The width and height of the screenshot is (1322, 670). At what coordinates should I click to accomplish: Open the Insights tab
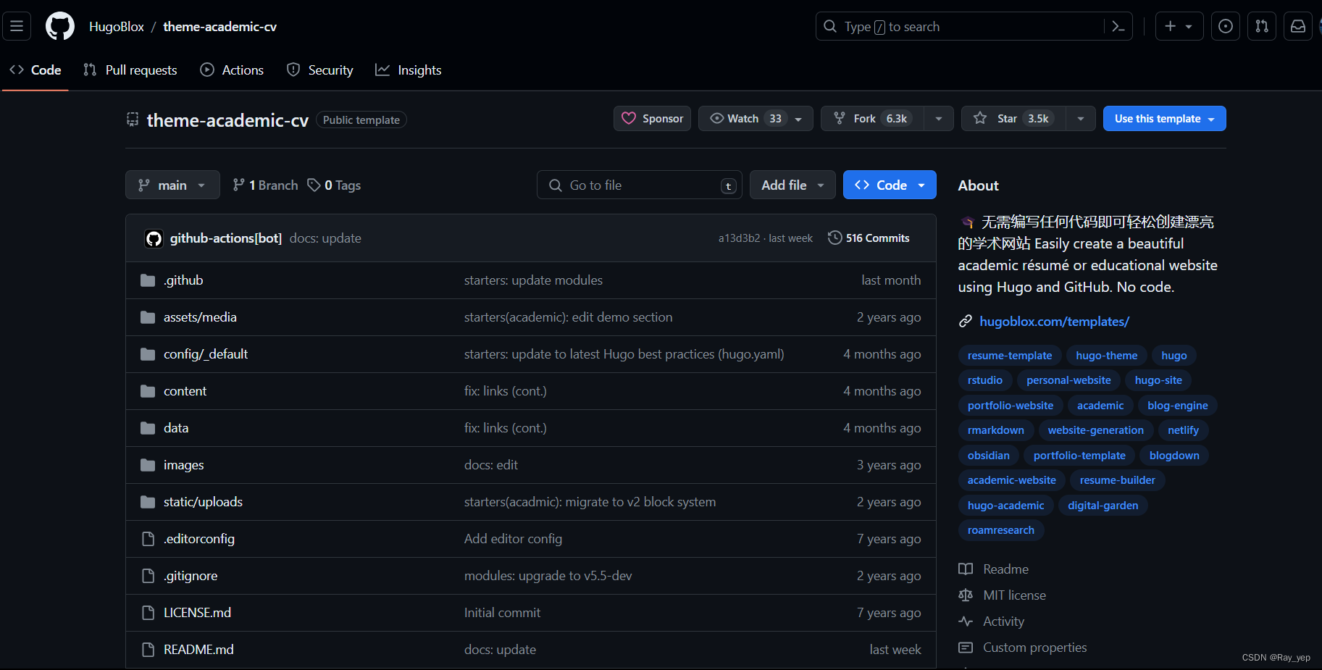409,70
